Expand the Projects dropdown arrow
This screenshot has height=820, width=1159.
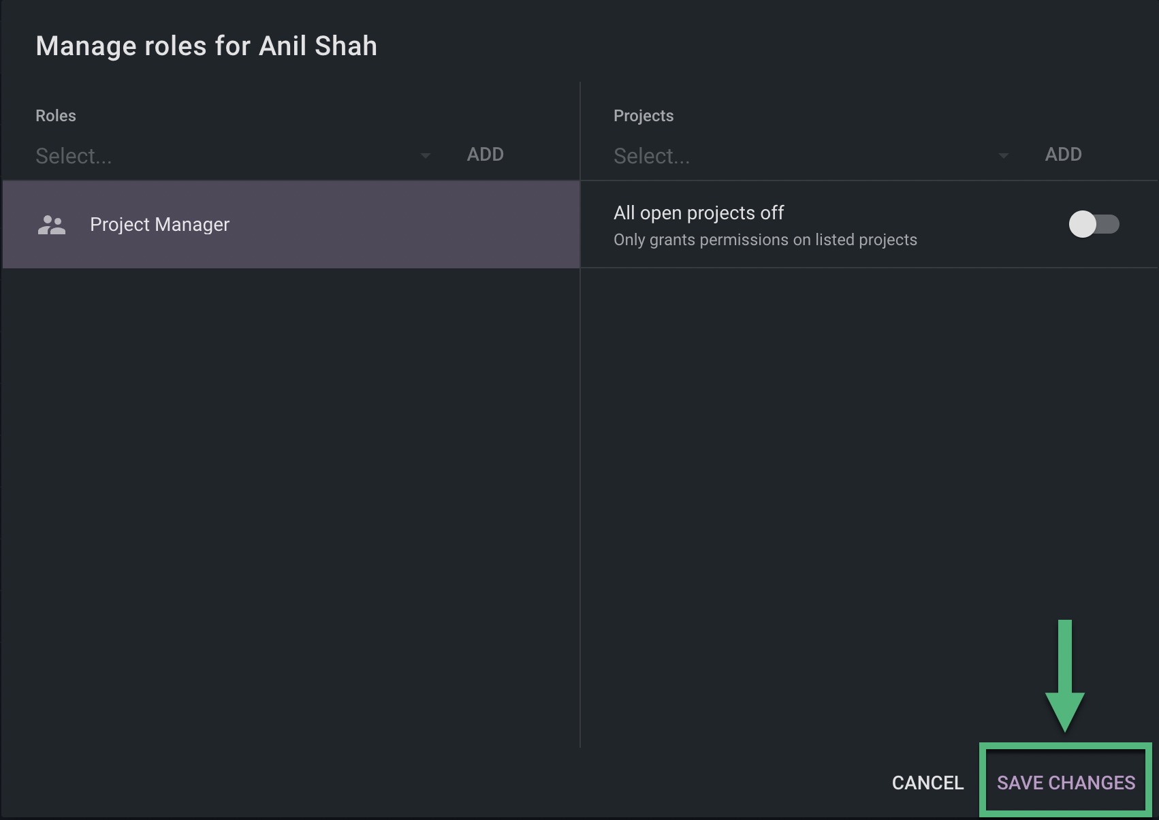(x=1003, y=156)
